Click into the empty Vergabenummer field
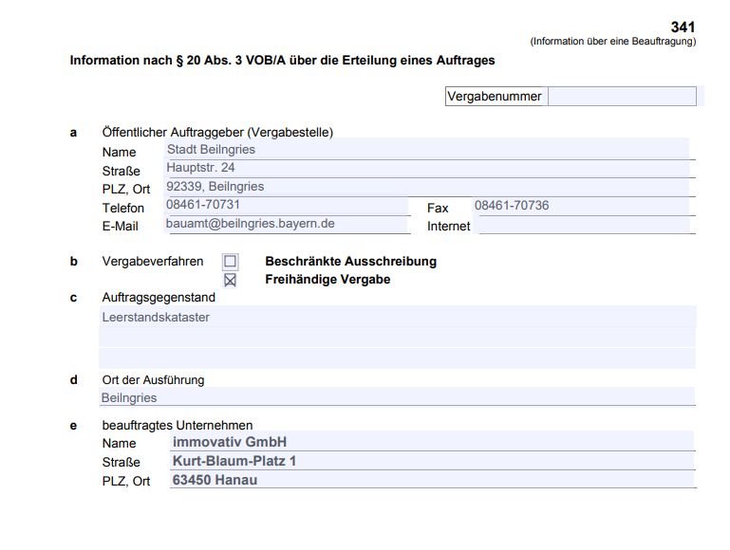This screenshot has width=730, height=550. tap(622, 97)
